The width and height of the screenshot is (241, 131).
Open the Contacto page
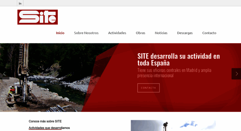pyautogui.click(x=209, y=33)
